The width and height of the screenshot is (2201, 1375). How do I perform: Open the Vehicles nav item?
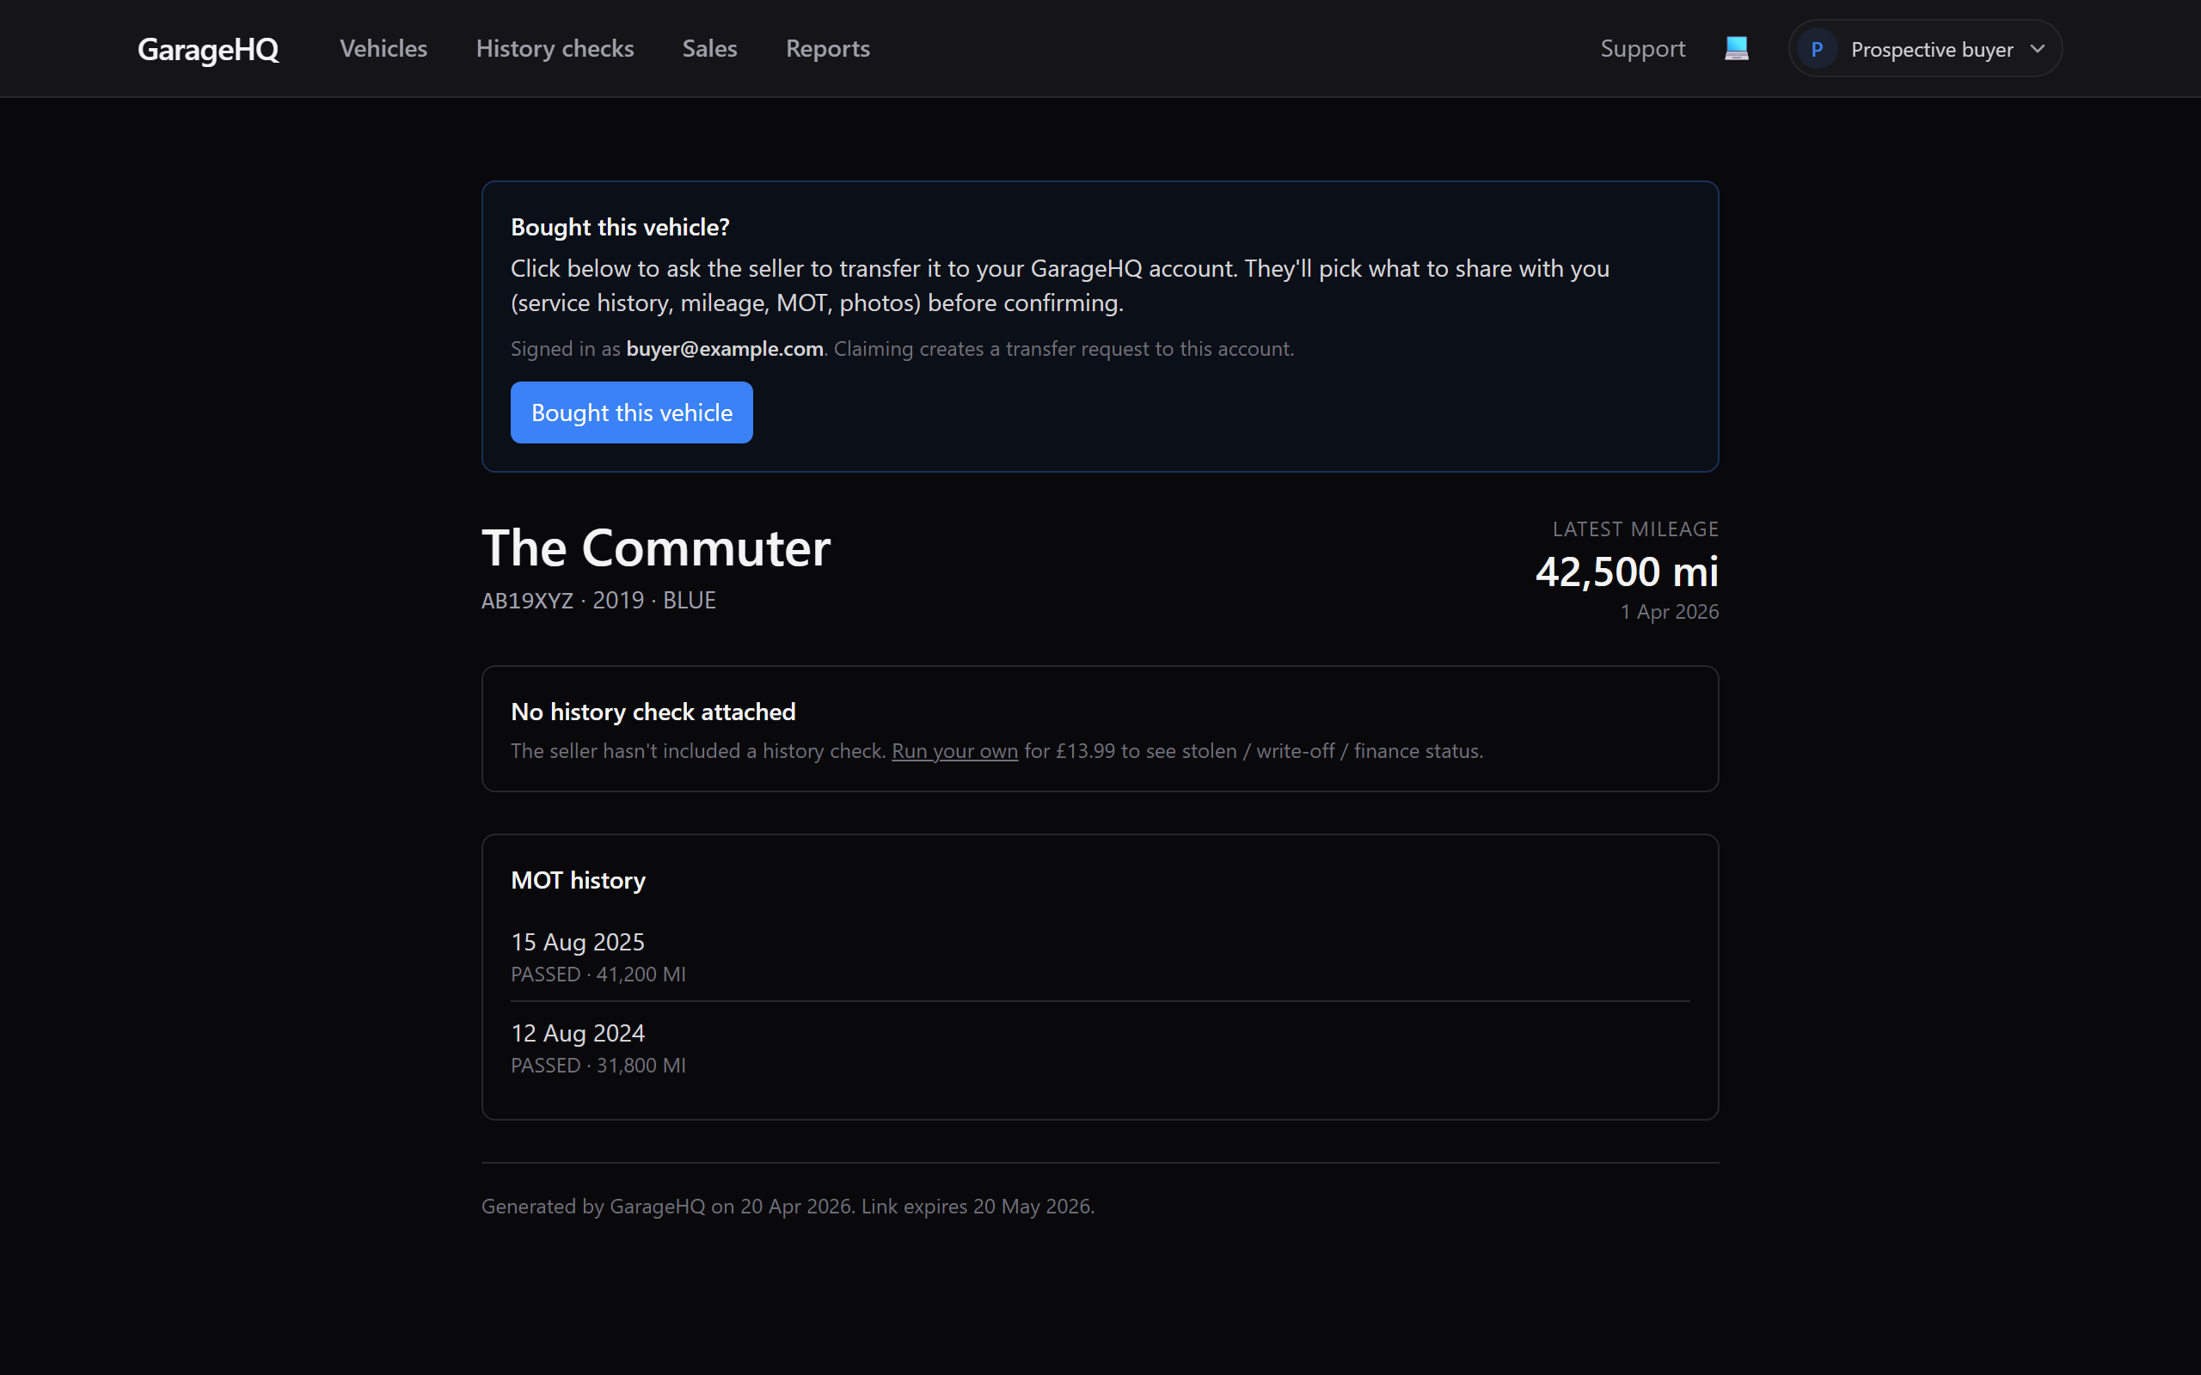[383, 48]
